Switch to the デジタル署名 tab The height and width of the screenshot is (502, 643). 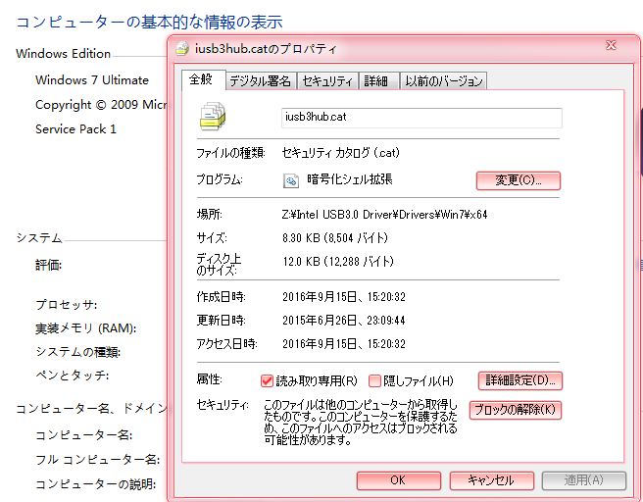(261, 81)
